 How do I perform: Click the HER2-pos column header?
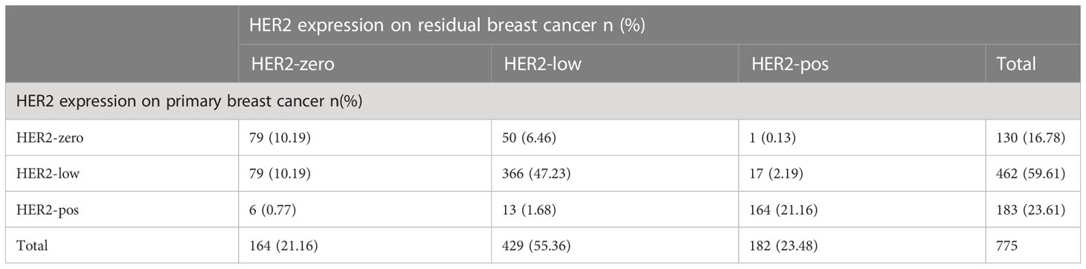[790, 65]
